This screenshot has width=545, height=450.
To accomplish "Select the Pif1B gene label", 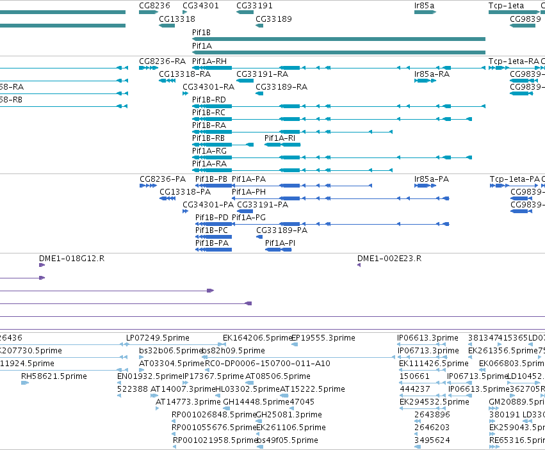I will click(x=201, y=32).
